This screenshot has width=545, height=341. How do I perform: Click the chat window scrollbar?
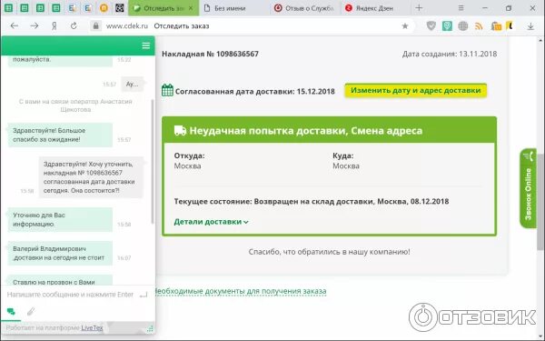click(x=152, y=162)
